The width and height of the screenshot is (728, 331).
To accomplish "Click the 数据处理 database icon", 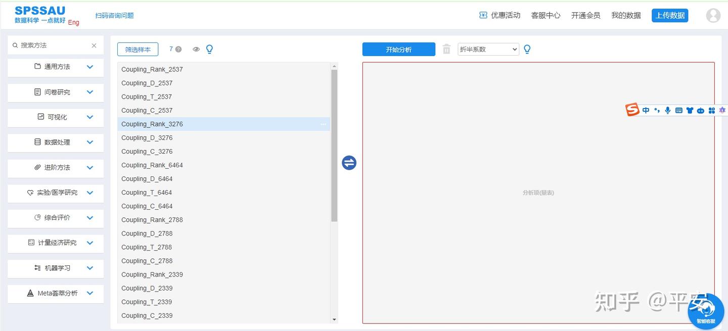I will [x=37, y=142].
